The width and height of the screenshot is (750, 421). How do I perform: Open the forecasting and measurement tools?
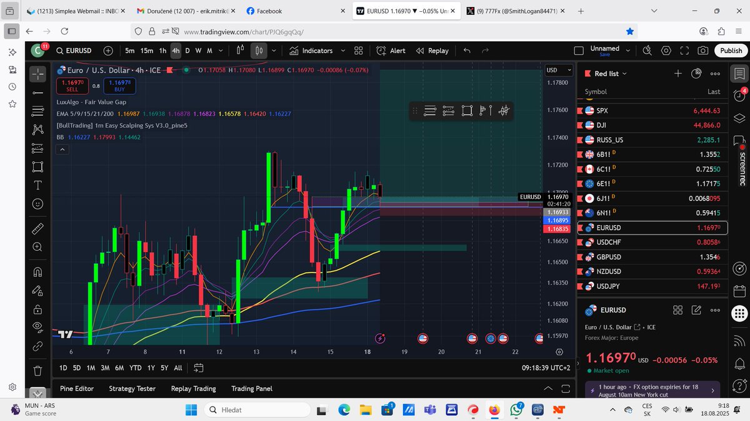click(37, 148)
